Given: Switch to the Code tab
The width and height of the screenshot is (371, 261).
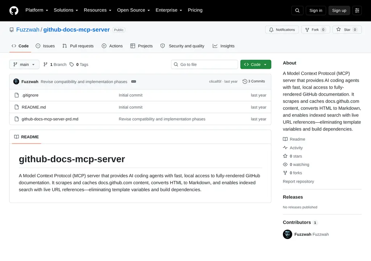Looking at the screenshot, I should [20, 46].
